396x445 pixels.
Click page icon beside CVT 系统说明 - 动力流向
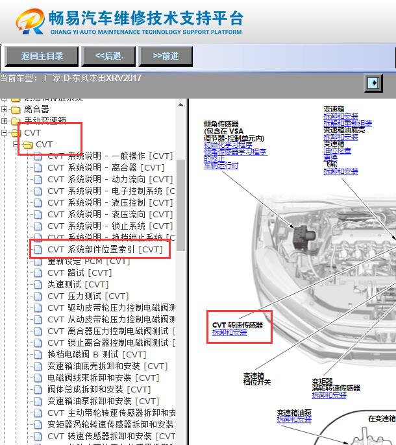(x=38, y=179)
